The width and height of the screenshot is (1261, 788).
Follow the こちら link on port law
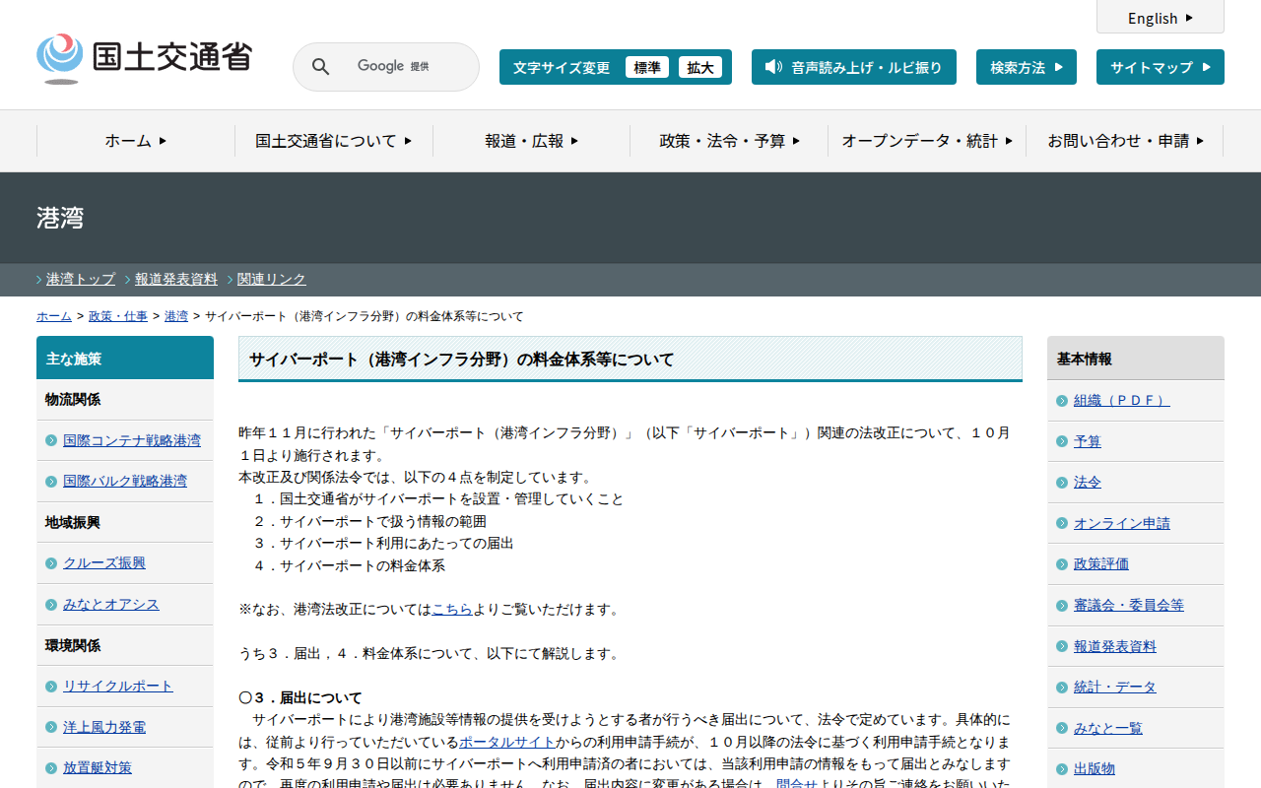click(452, 610)
